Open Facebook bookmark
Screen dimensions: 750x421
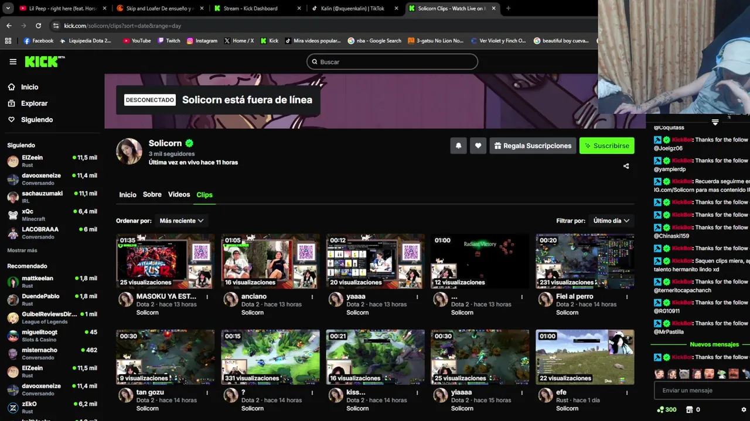(x=39, y=41)
